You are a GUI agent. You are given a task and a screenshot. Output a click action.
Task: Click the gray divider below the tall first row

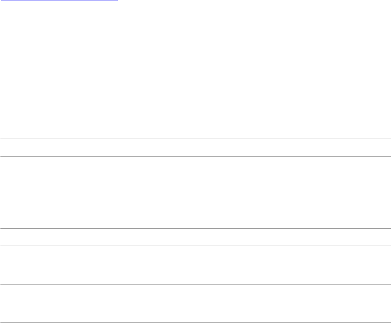coord(195,229)
